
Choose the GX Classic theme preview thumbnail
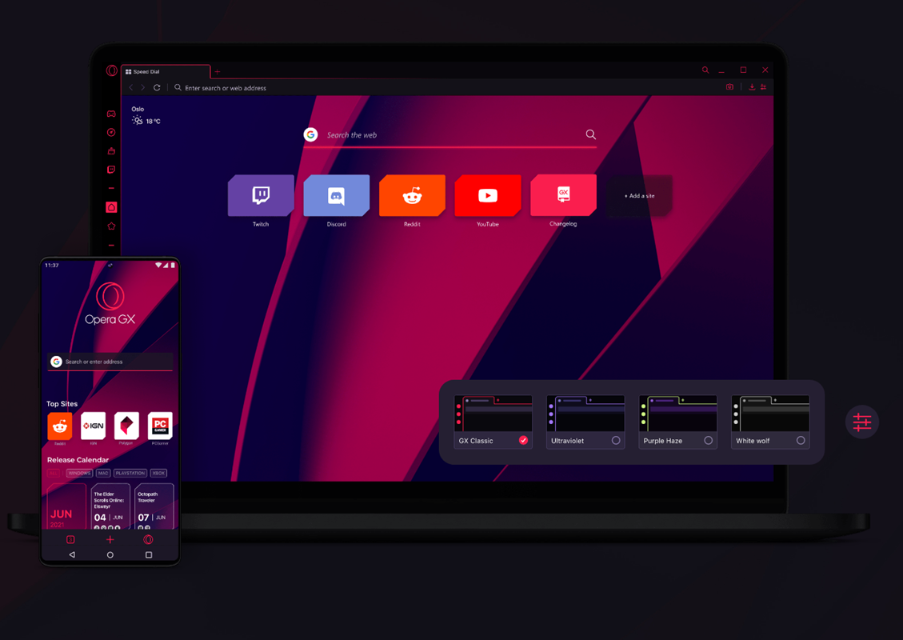click(x=493, y=413)
